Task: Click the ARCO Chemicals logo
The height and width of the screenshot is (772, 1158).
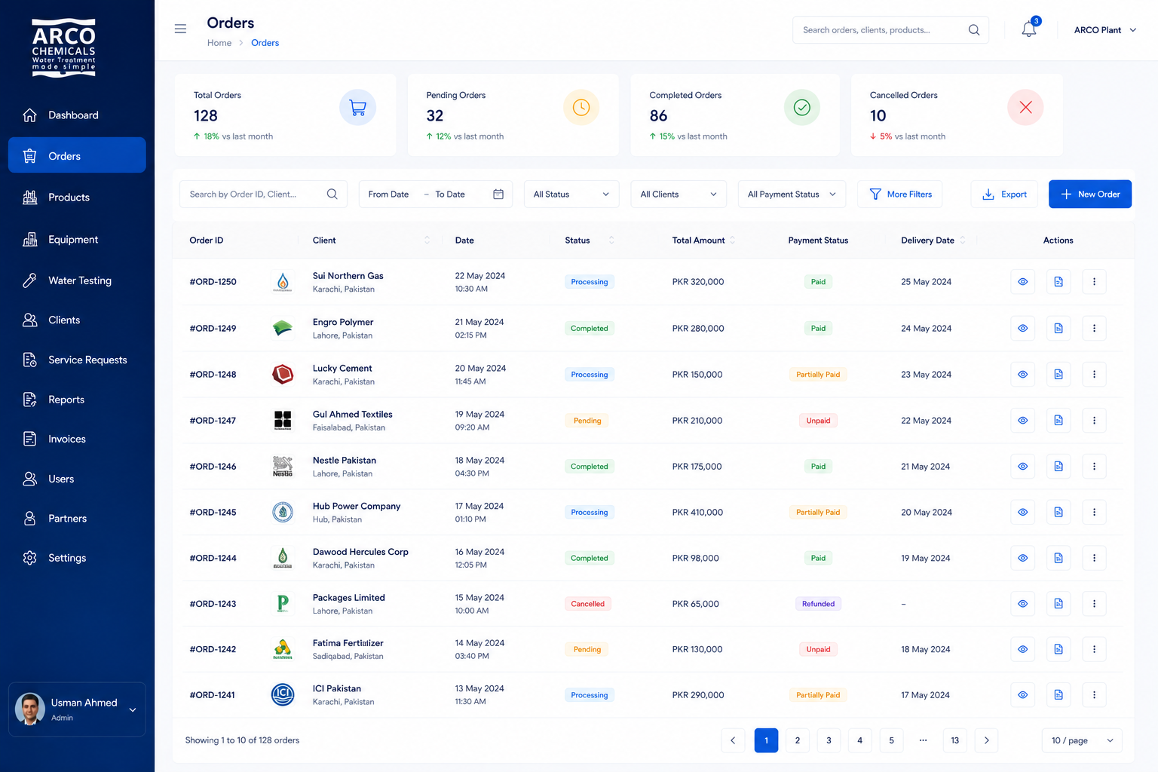Action: [x=64, y=47]
